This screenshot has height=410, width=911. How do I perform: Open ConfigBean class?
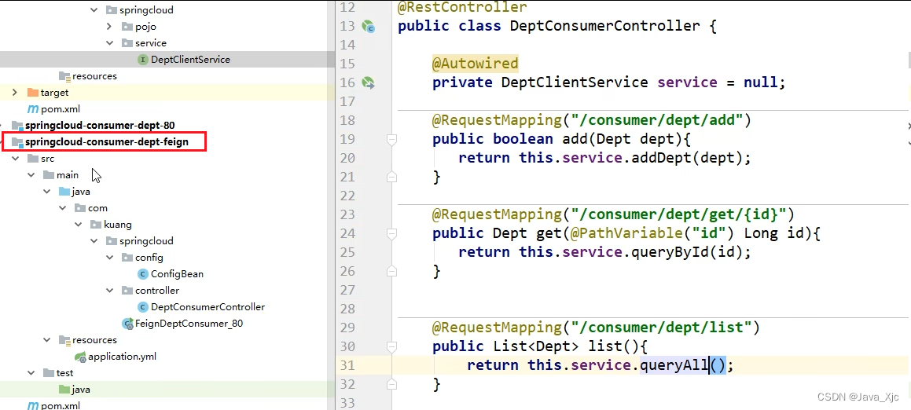tap(177, 273)
